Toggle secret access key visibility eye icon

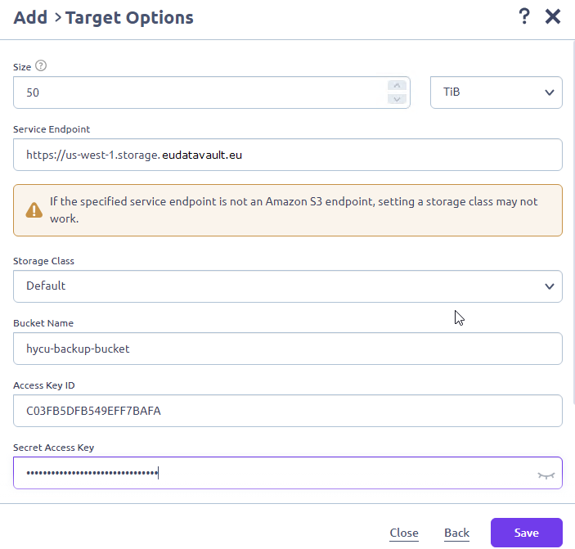pyautogui.click(x=546, y=475)
